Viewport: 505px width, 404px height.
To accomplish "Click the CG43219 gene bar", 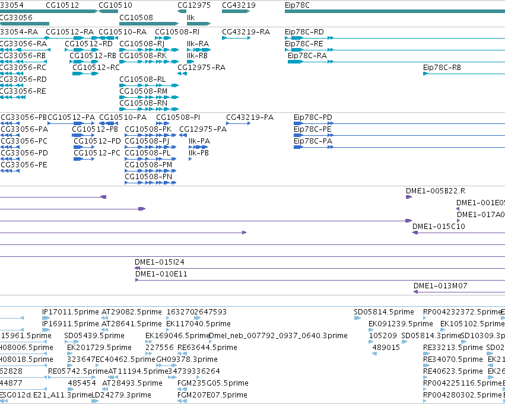I will tap(236, 12).
